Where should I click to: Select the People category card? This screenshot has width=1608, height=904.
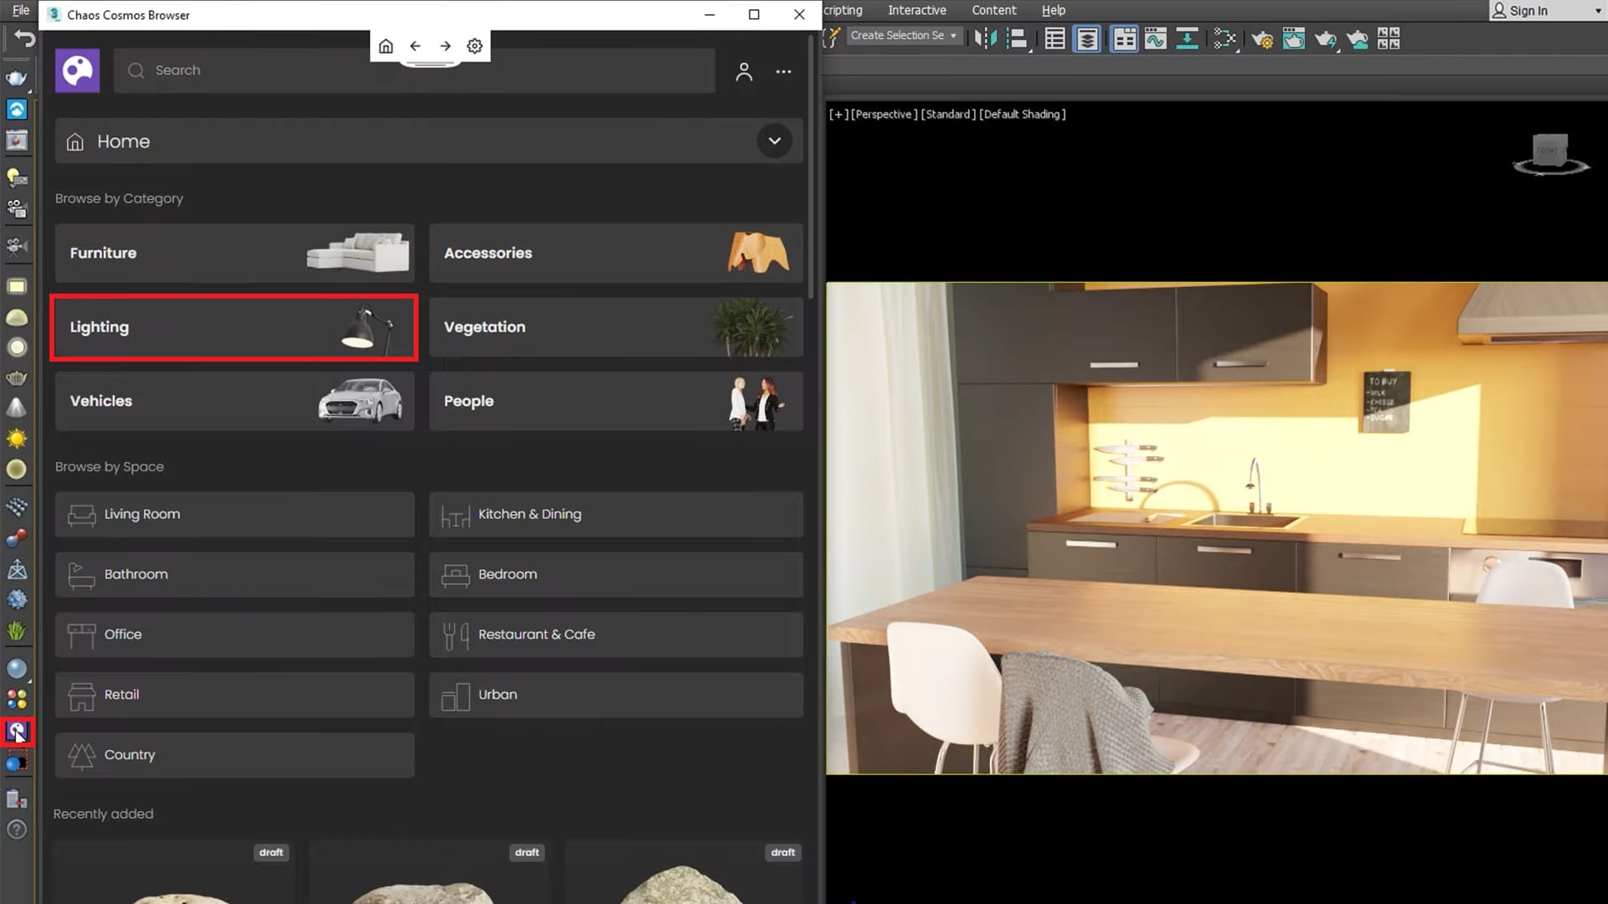tap(614, 399)
